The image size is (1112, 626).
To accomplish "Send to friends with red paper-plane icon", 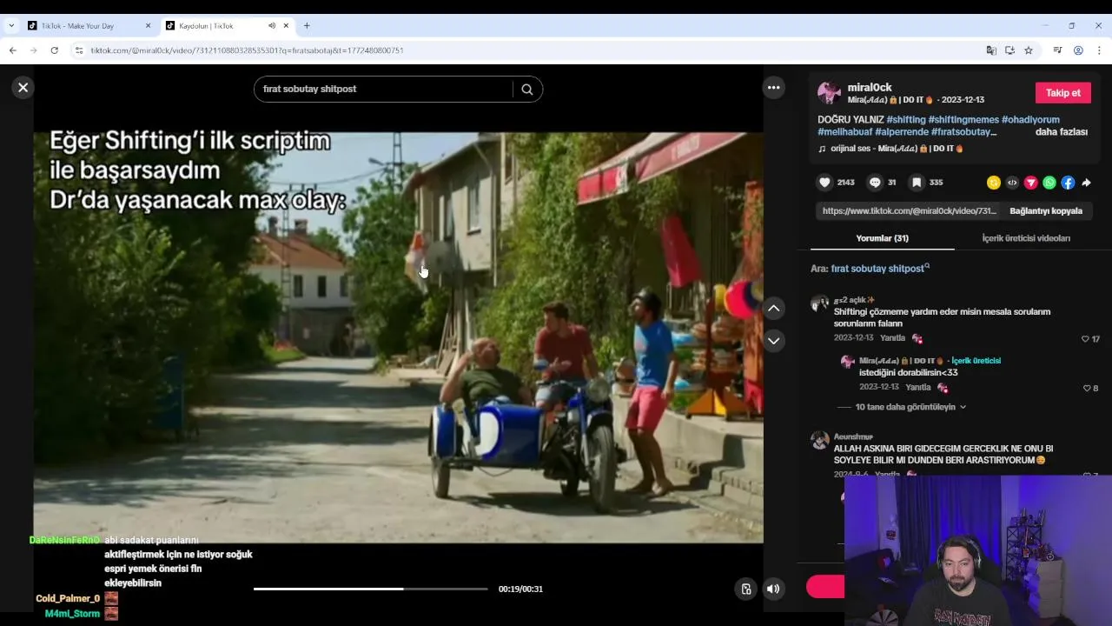I will [x=1031, y=183].
